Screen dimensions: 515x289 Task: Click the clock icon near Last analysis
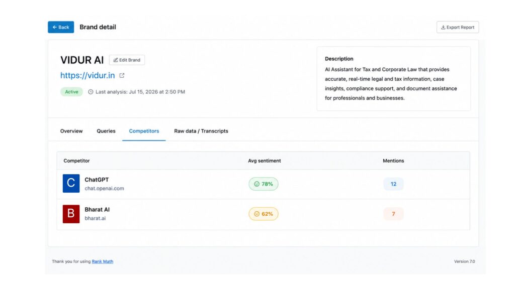click(x=91, y=92)
